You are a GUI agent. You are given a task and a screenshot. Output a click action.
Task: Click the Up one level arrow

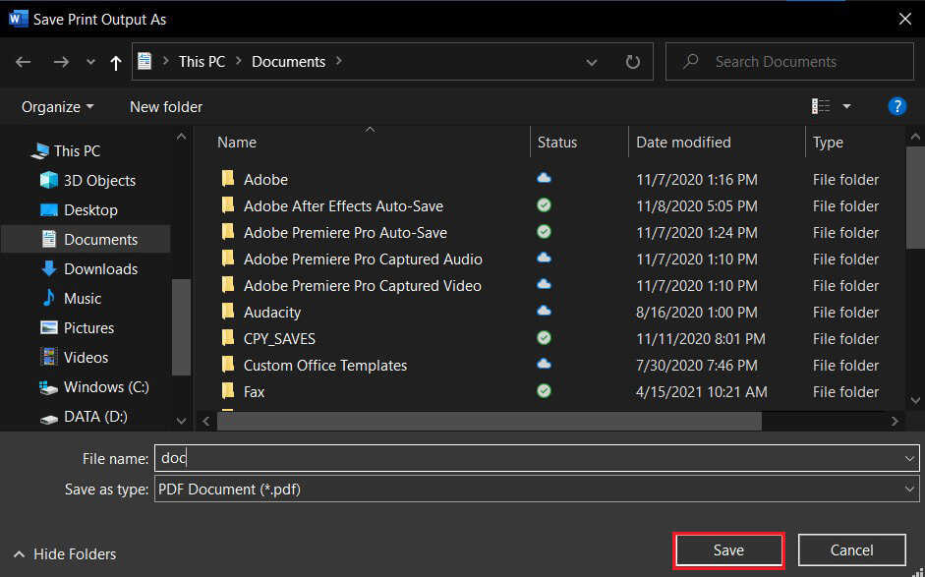click(x=116, y=62)
